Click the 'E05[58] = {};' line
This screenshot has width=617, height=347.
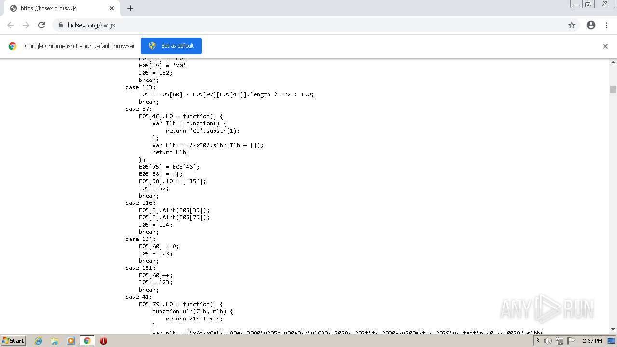click(161, 174)
